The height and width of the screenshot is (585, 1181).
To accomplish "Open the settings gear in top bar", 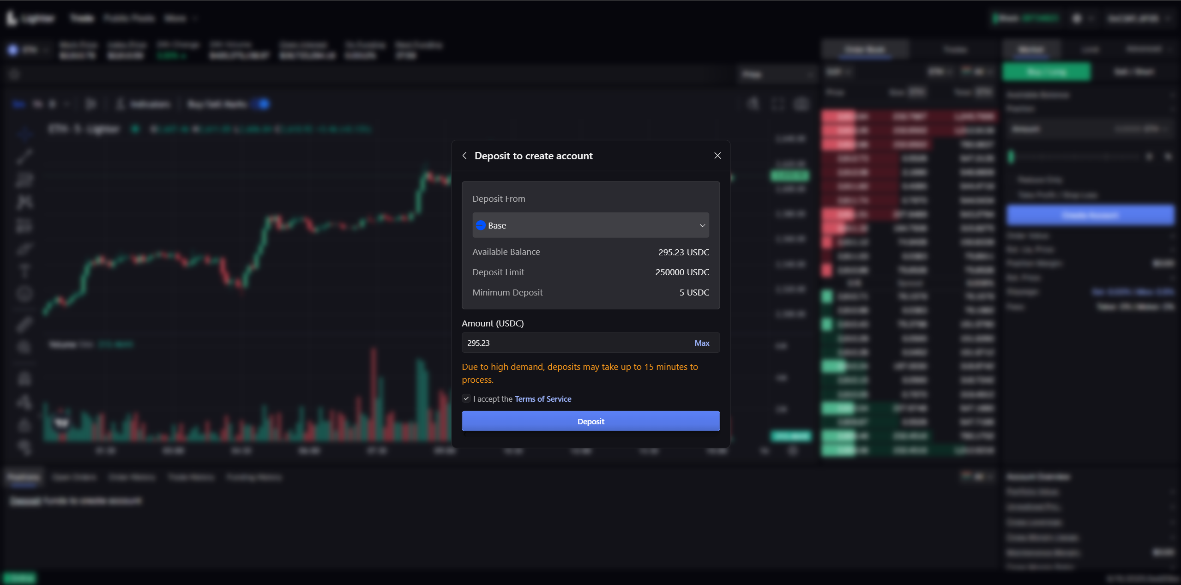I will coord(1077,18).
